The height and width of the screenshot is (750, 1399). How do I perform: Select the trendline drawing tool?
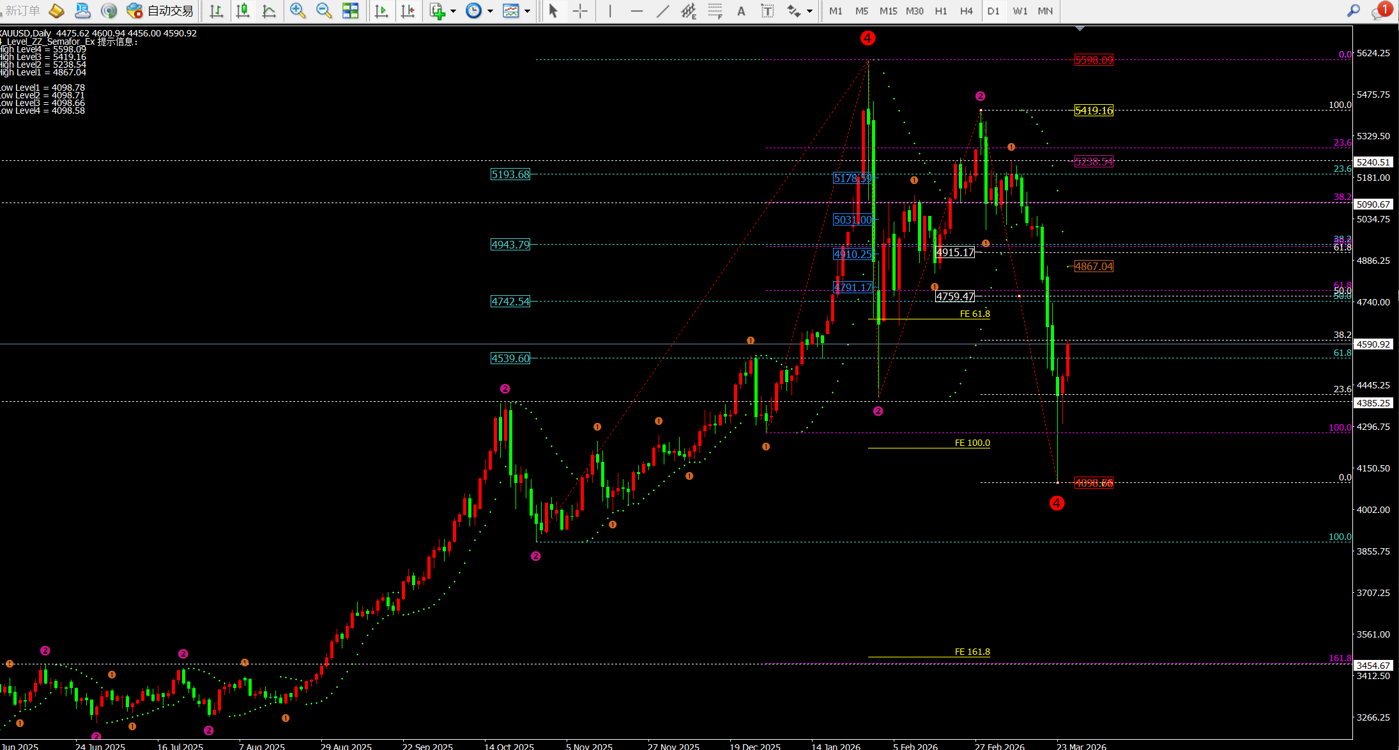tap(662, 11)
